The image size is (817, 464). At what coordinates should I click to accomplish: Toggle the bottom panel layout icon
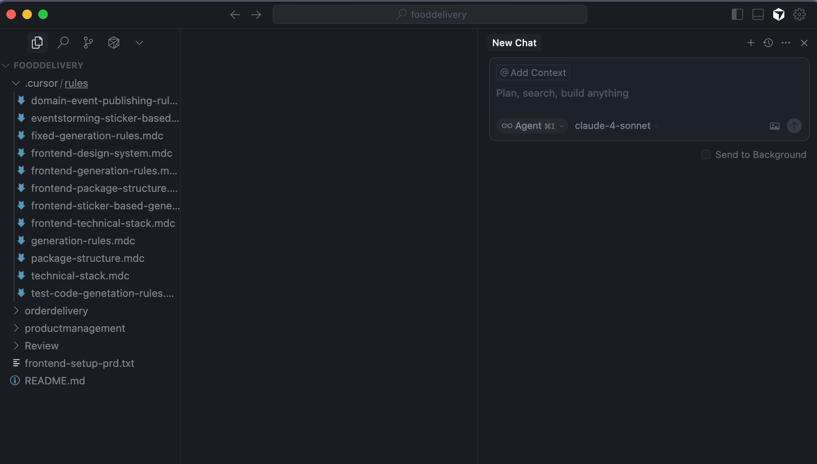(758, 15)
